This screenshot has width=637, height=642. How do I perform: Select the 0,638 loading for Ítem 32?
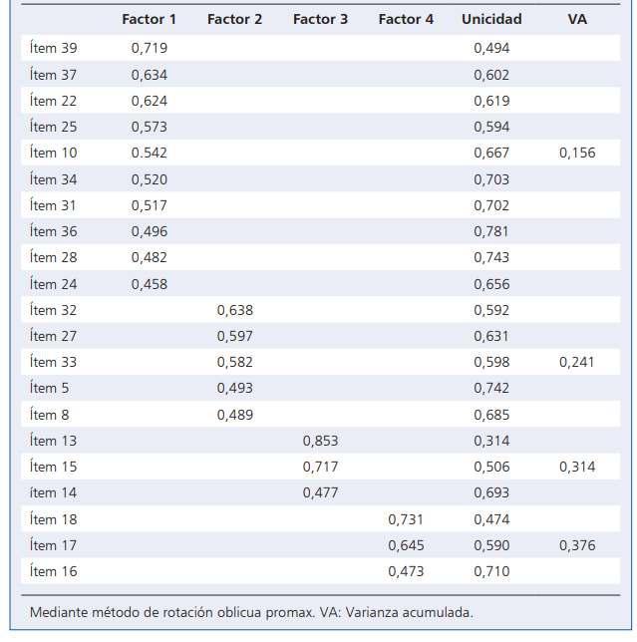[x=234, y=310]
